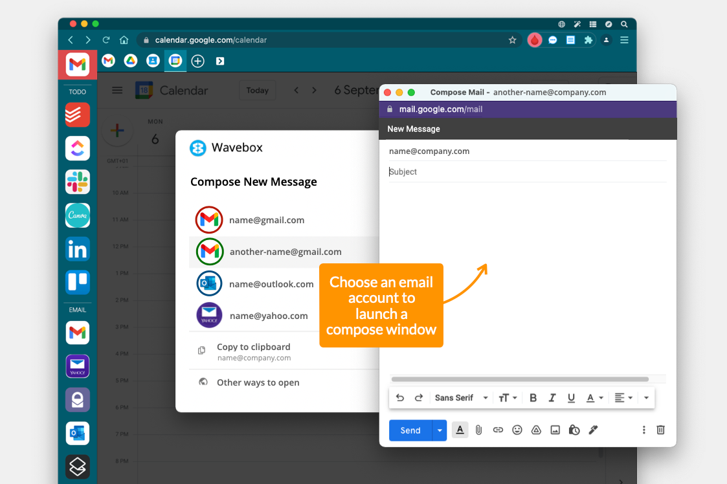
Task: Open the text size dropdown
Action: [x=508, y=398]
